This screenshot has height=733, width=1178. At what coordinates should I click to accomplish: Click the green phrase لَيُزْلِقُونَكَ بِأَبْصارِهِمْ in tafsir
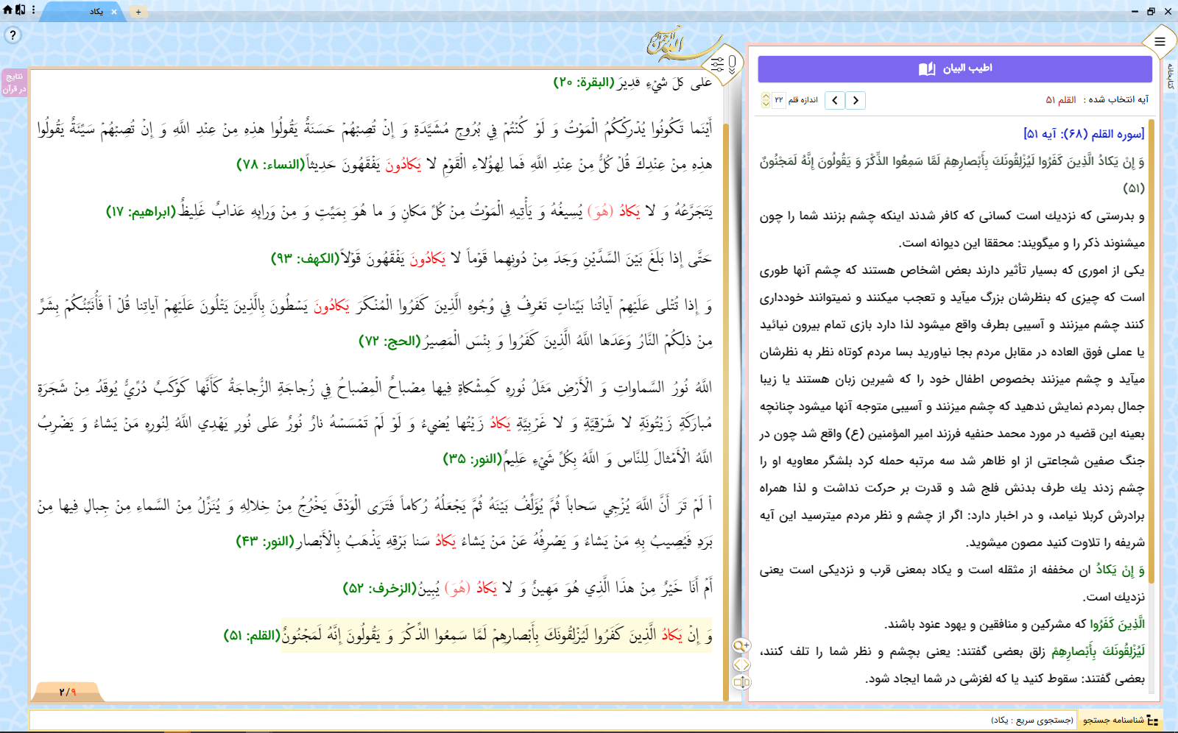click(1098, 651)
